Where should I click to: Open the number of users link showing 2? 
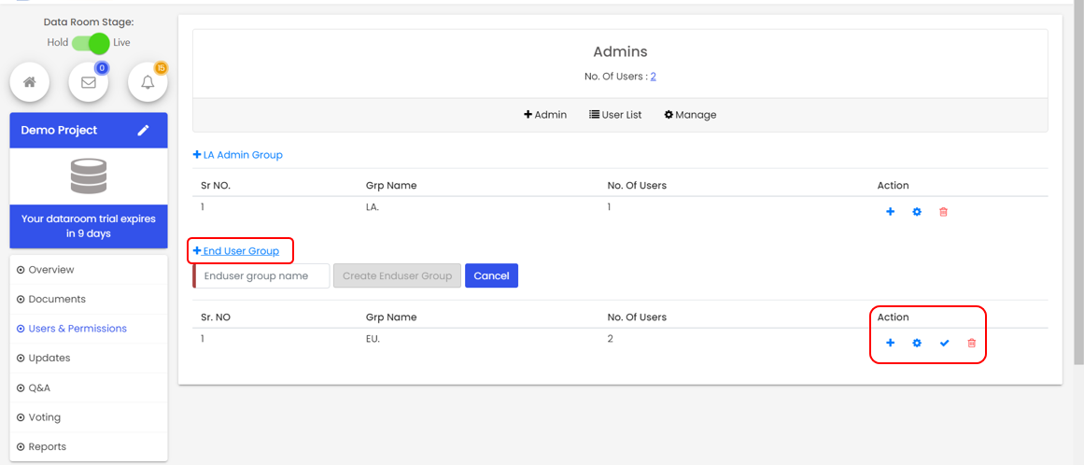tap(653, 77)
